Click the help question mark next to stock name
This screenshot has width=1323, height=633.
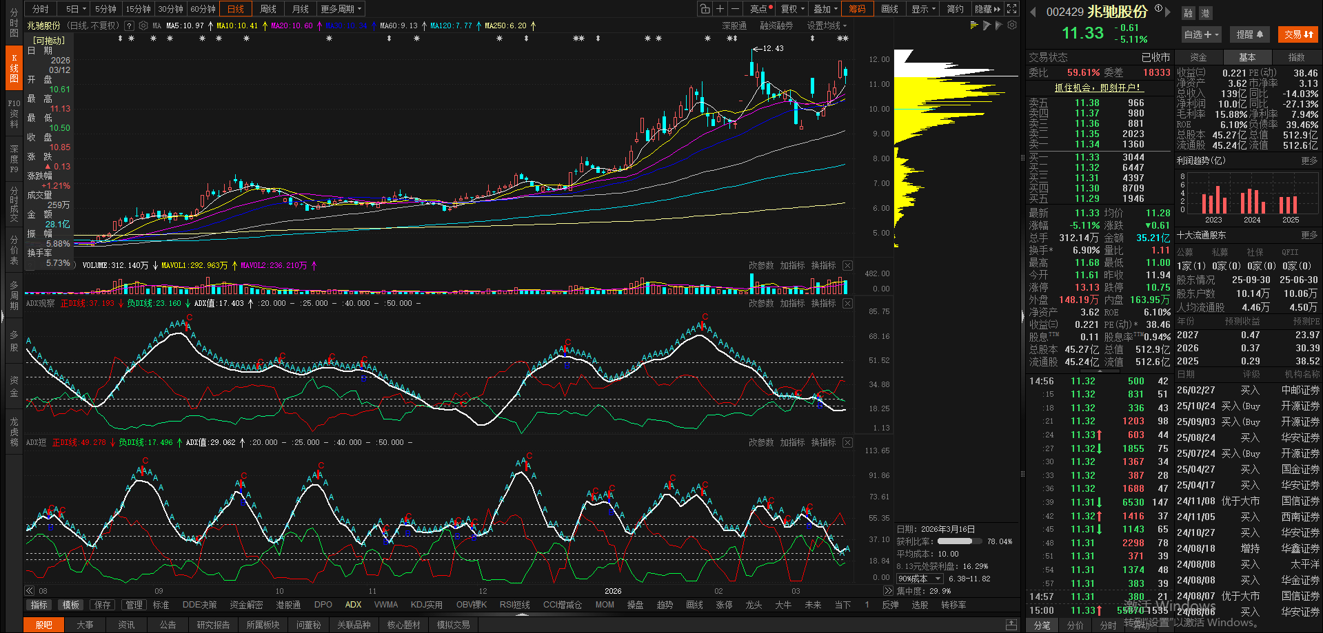point(129,25)
